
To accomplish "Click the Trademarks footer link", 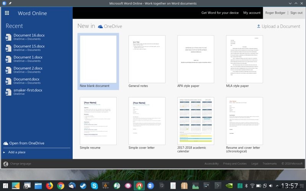I will click(x=270, y=163).
